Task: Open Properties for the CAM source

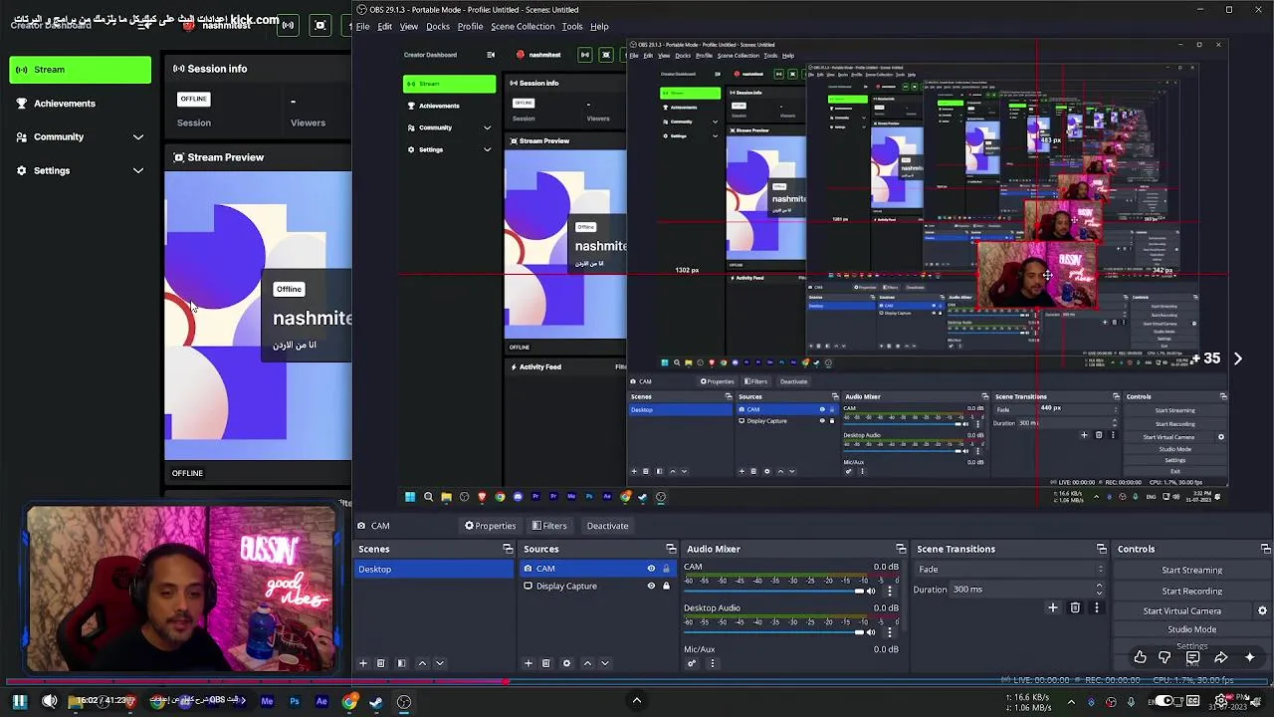Action: 490,526
